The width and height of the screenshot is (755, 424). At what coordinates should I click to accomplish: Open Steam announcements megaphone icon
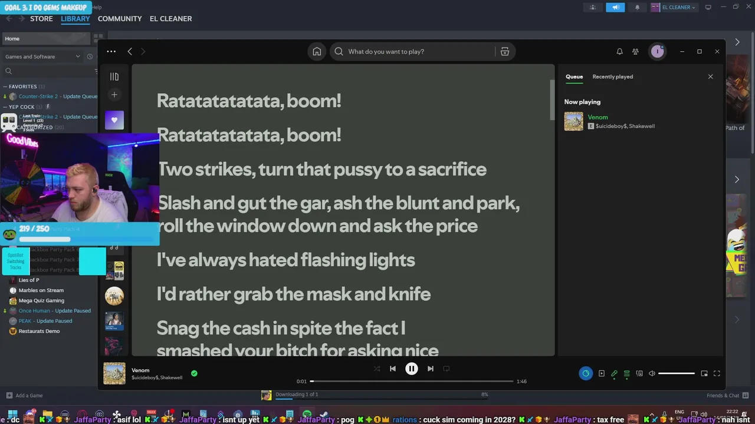(615, 8)
